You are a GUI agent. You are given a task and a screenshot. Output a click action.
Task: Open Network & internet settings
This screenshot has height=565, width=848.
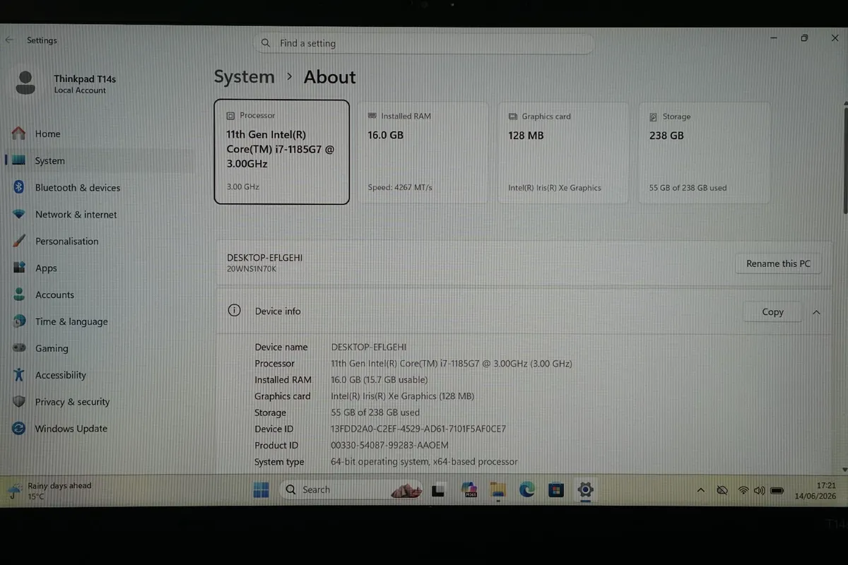(x=99, y=214)
